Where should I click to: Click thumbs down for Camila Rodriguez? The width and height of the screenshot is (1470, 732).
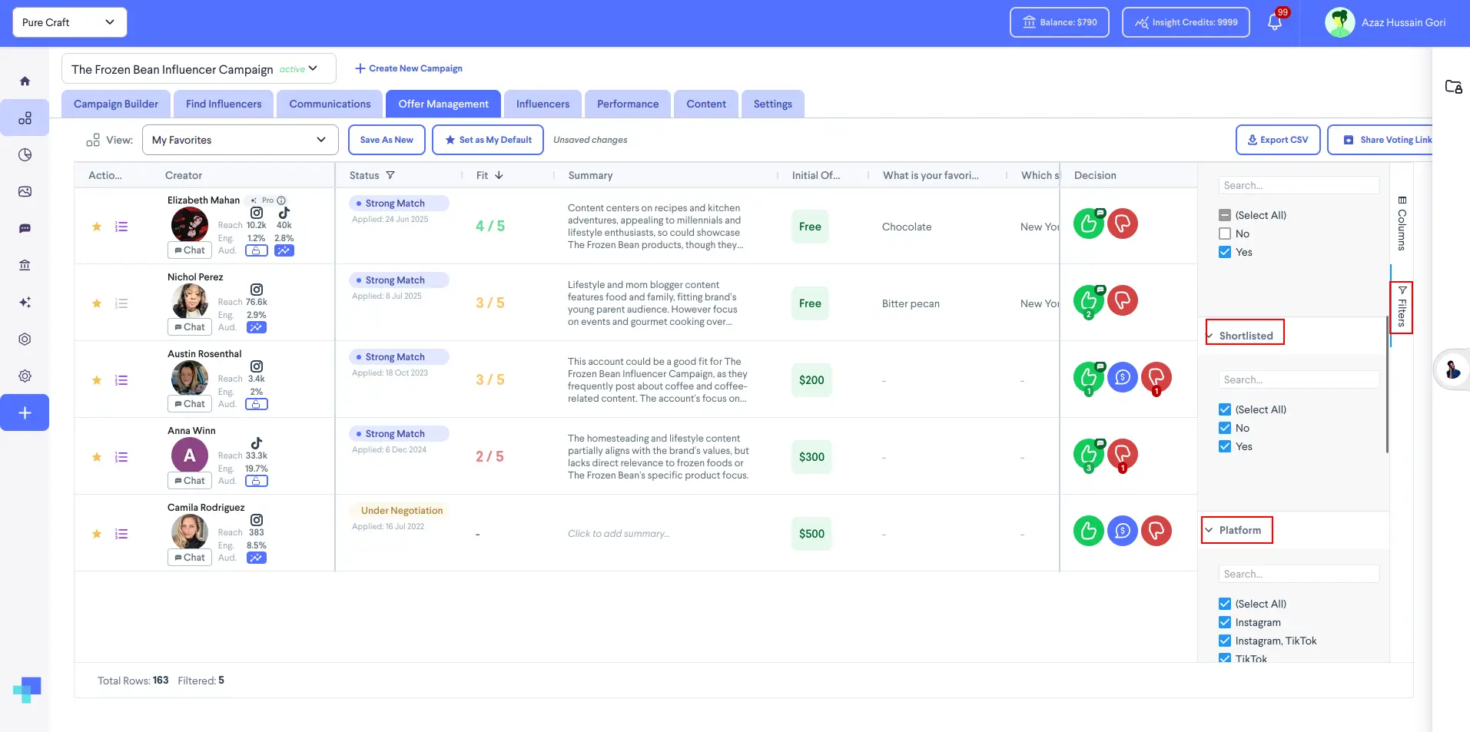pyautogui.click(x=1156, y=531)
